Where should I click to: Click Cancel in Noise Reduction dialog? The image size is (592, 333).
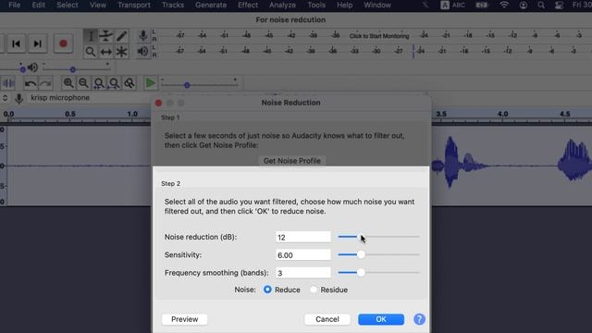(x=327, y=319)
